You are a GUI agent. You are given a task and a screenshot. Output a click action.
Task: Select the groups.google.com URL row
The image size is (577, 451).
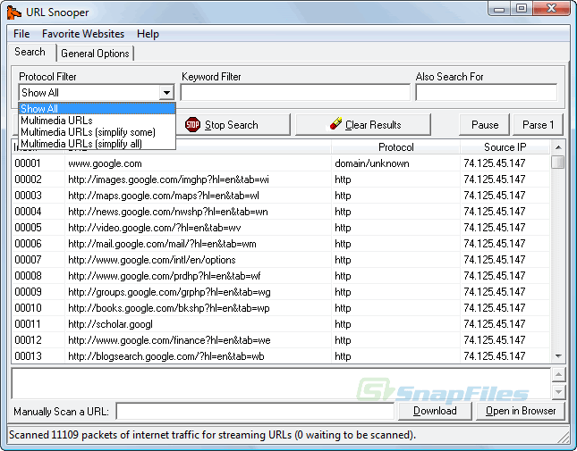coord(281,292)
